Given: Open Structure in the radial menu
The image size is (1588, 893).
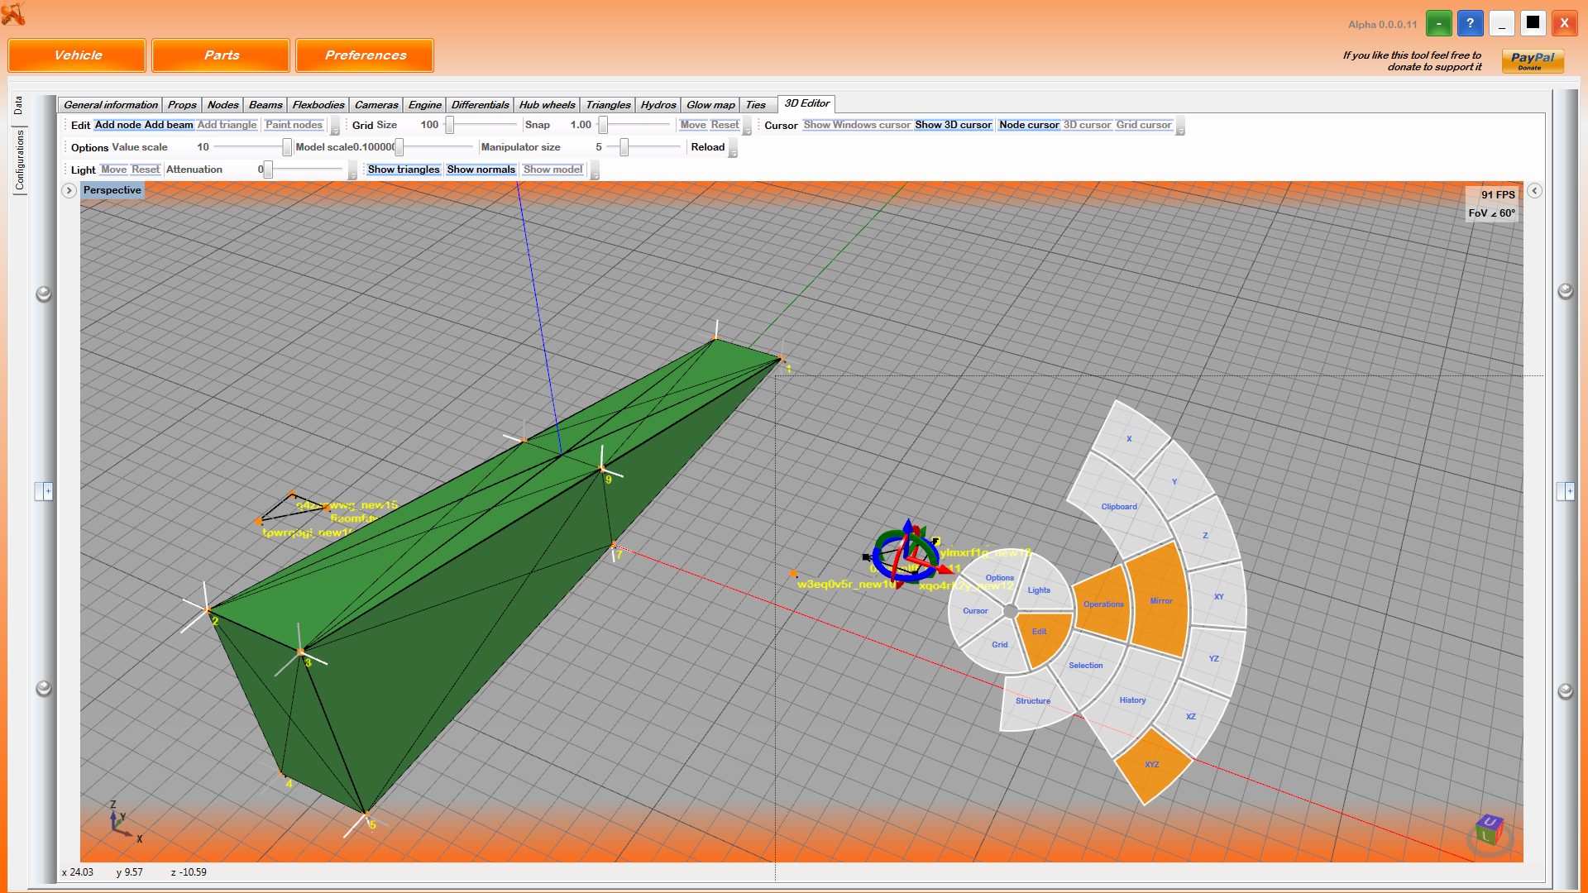Looking at the screenshot, I should [1032, 700].
